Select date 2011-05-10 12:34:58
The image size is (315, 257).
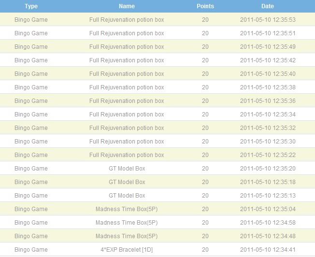tap(268, 222)
